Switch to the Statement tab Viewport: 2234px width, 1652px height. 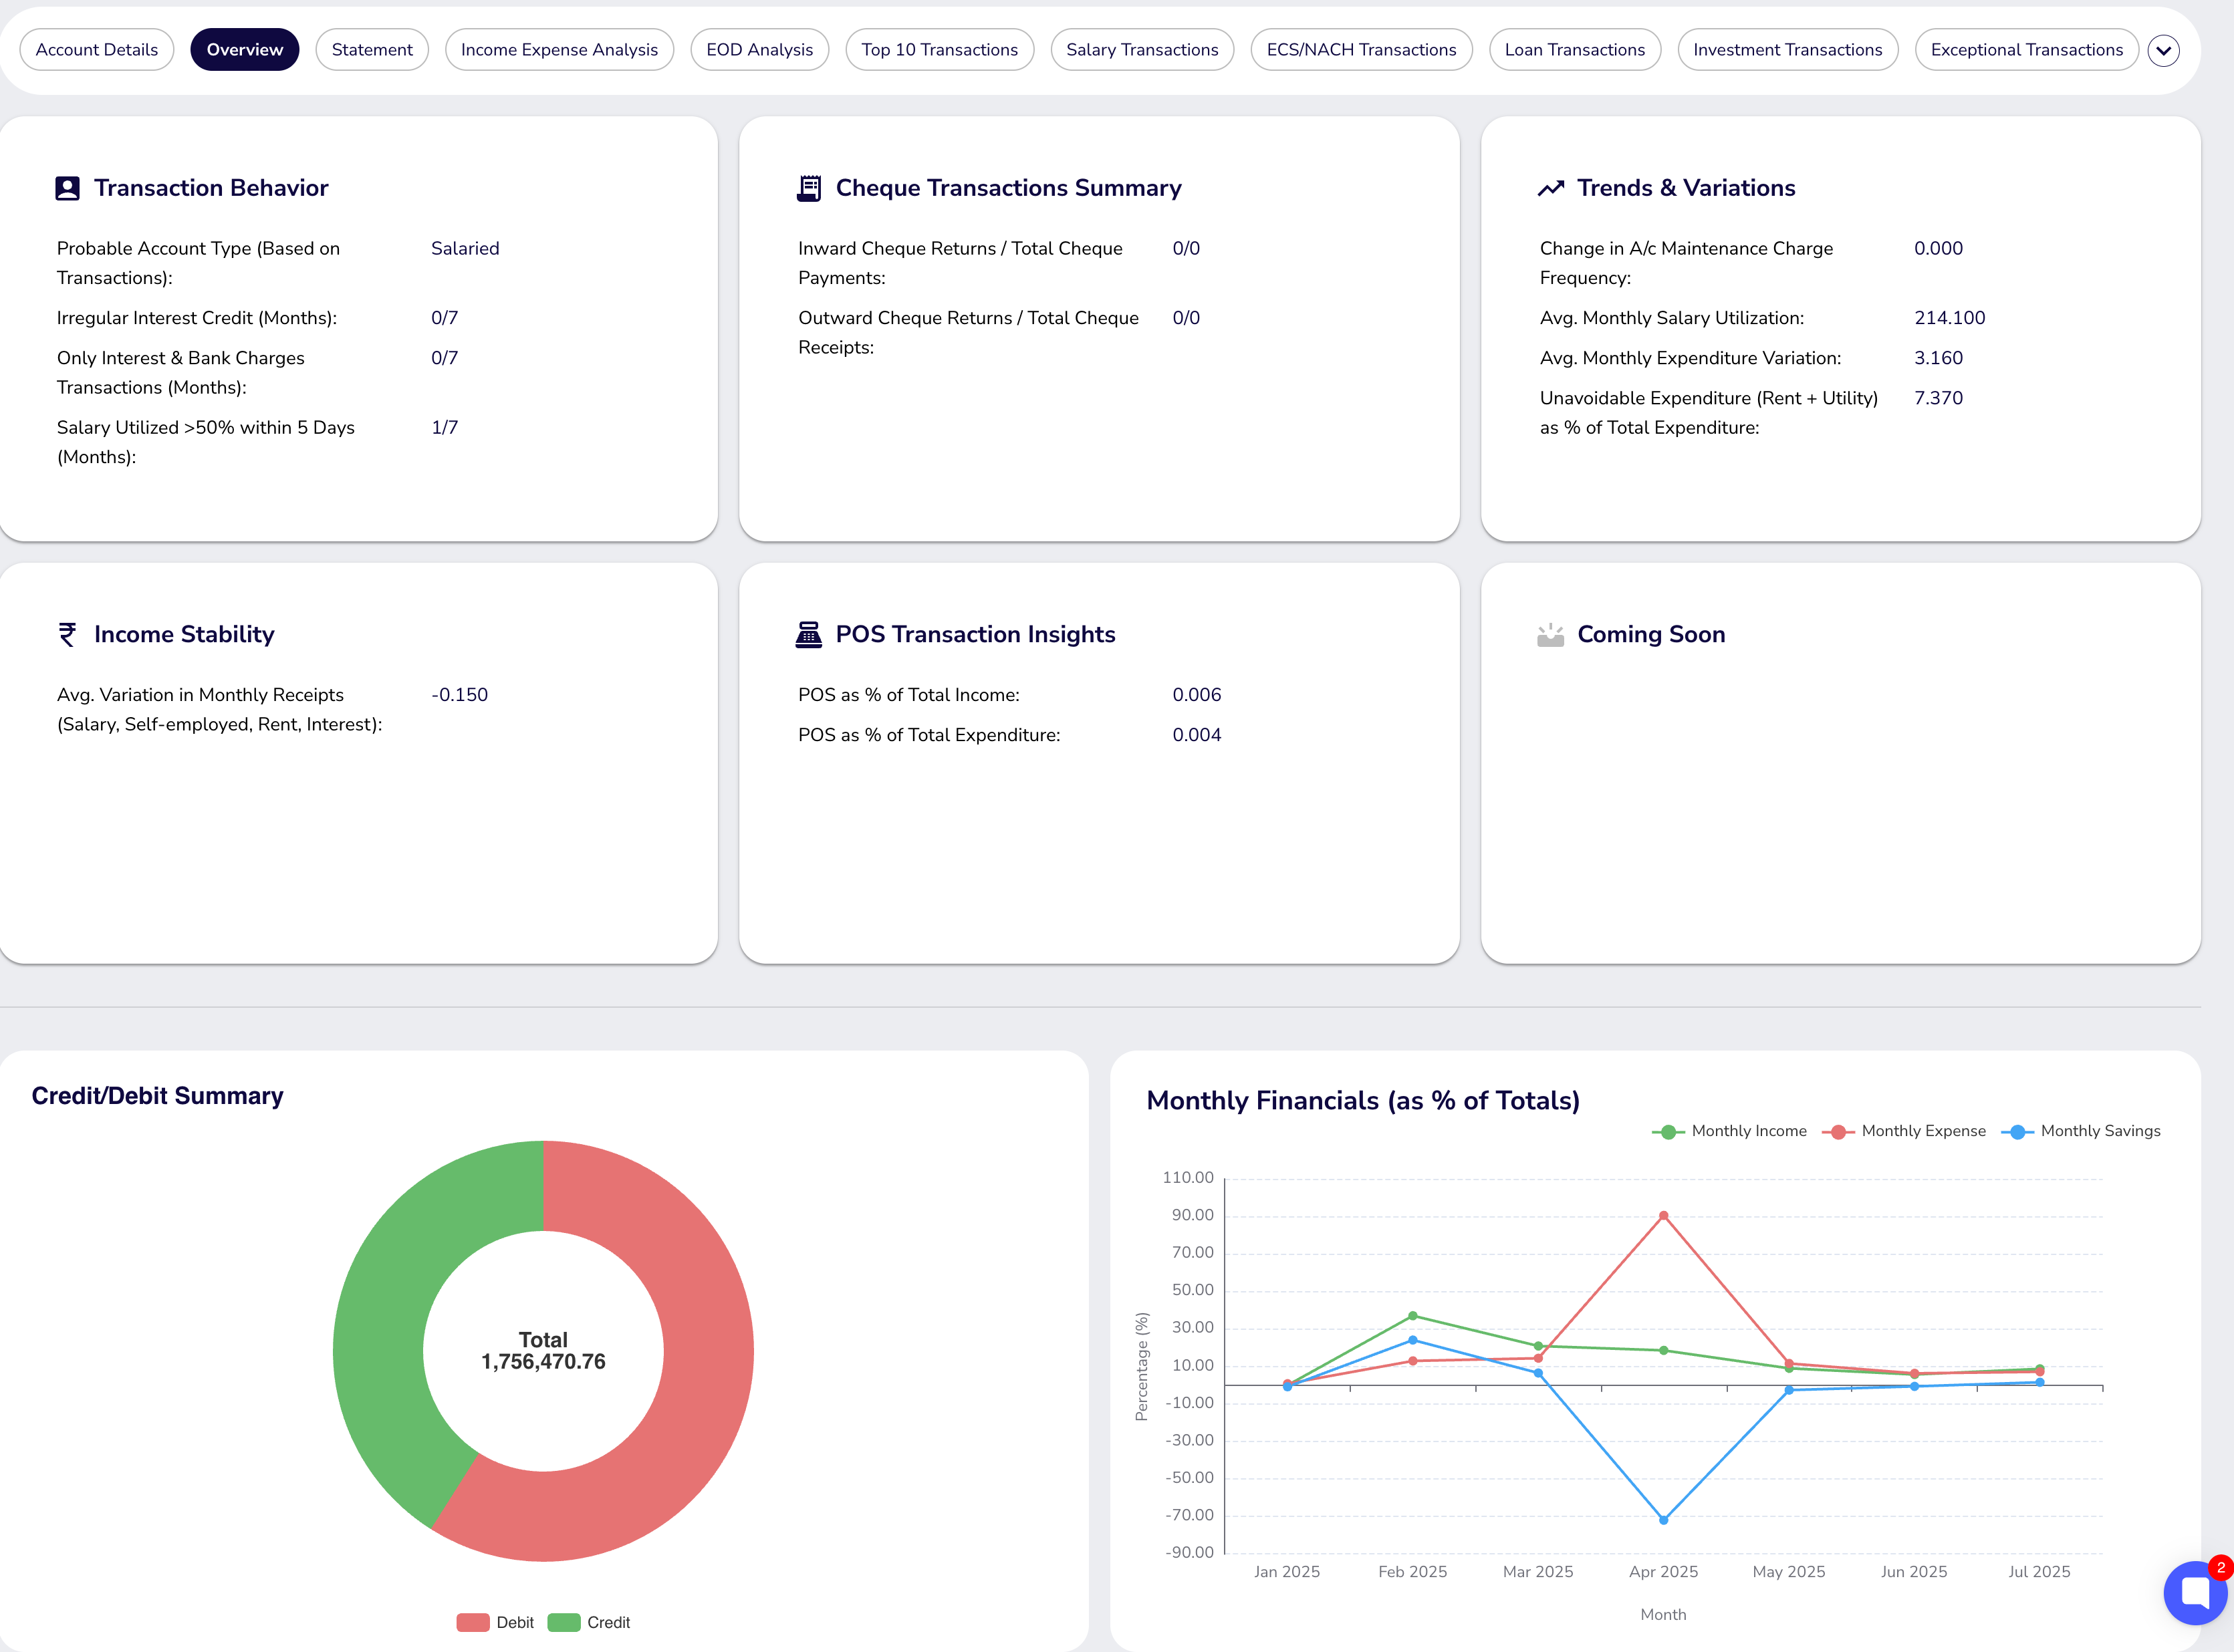[371, 50]
